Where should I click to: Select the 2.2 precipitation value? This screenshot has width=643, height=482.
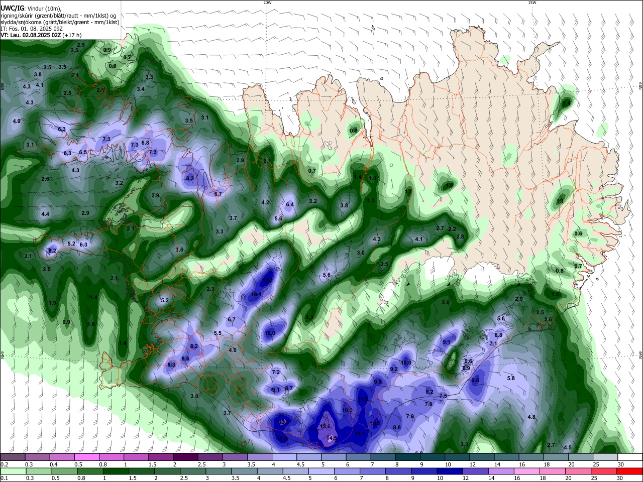pyautogui.click(x=452, y=229)
